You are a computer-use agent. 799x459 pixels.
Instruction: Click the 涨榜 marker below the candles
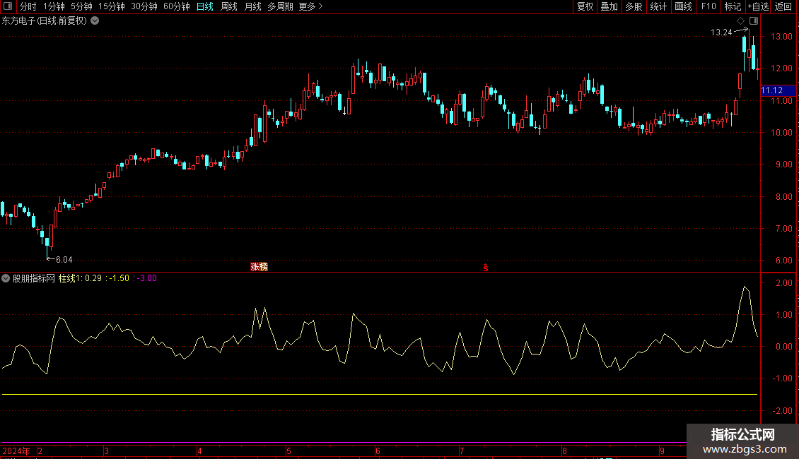pyautogui.click(x=259, y=267)
